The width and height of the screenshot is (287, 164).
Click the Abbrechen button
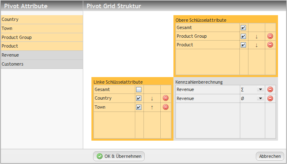point(270,156)
